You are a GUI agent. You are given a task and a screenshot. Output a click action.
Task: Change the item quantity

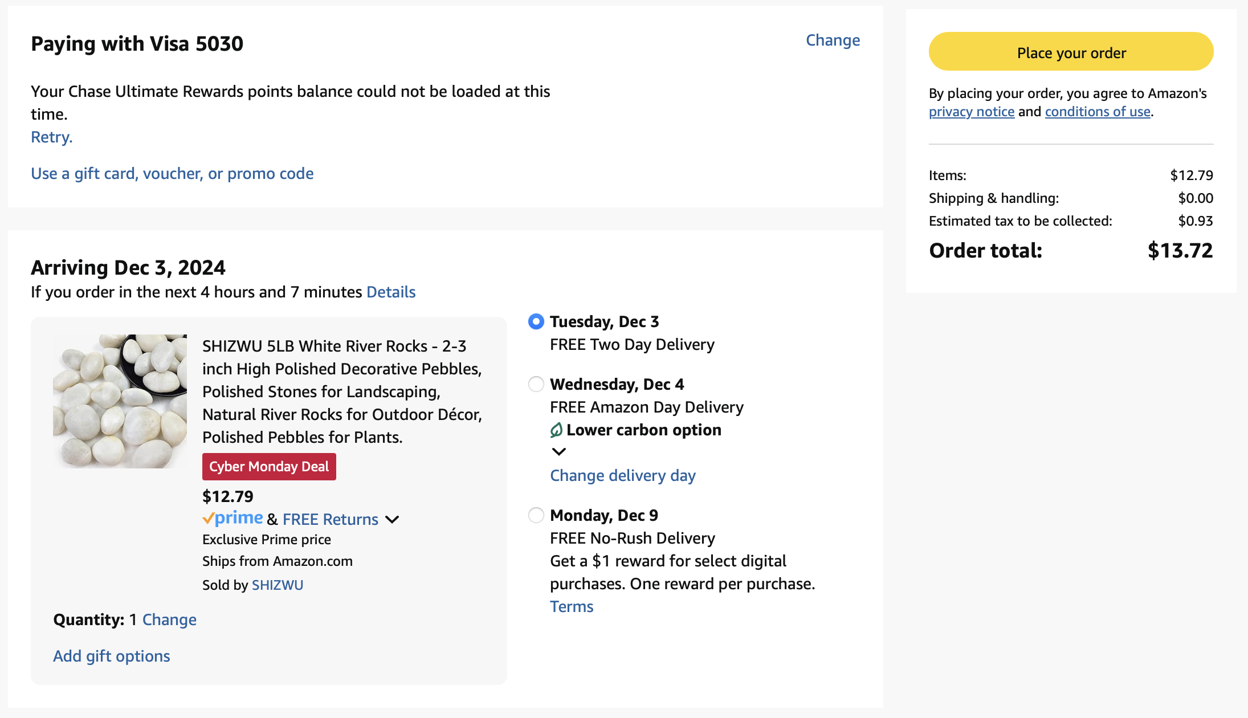[169, 620]
